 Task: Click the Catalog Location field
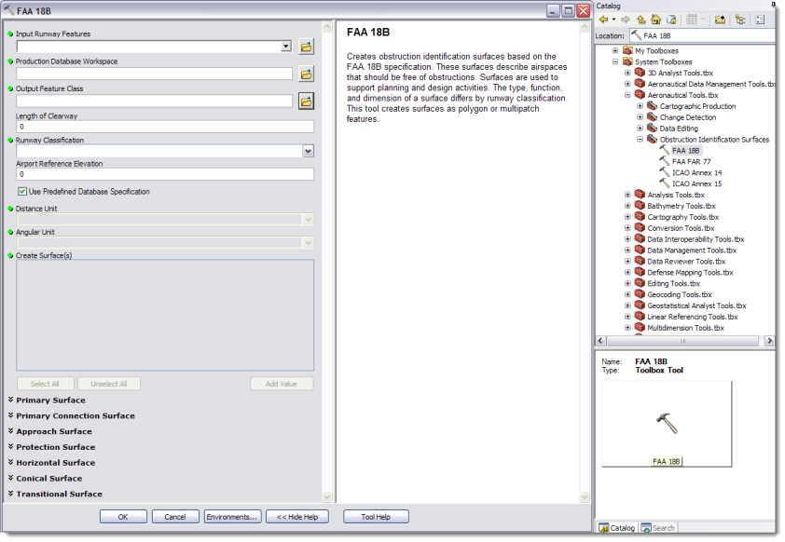[x=702, y=35]
